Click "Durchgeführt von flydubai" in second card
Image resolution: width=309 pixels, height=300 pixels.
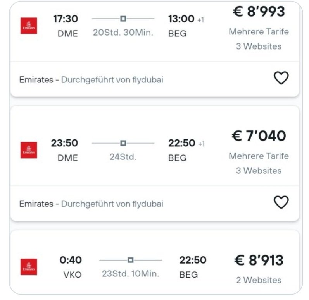click(x=112, y=204)
